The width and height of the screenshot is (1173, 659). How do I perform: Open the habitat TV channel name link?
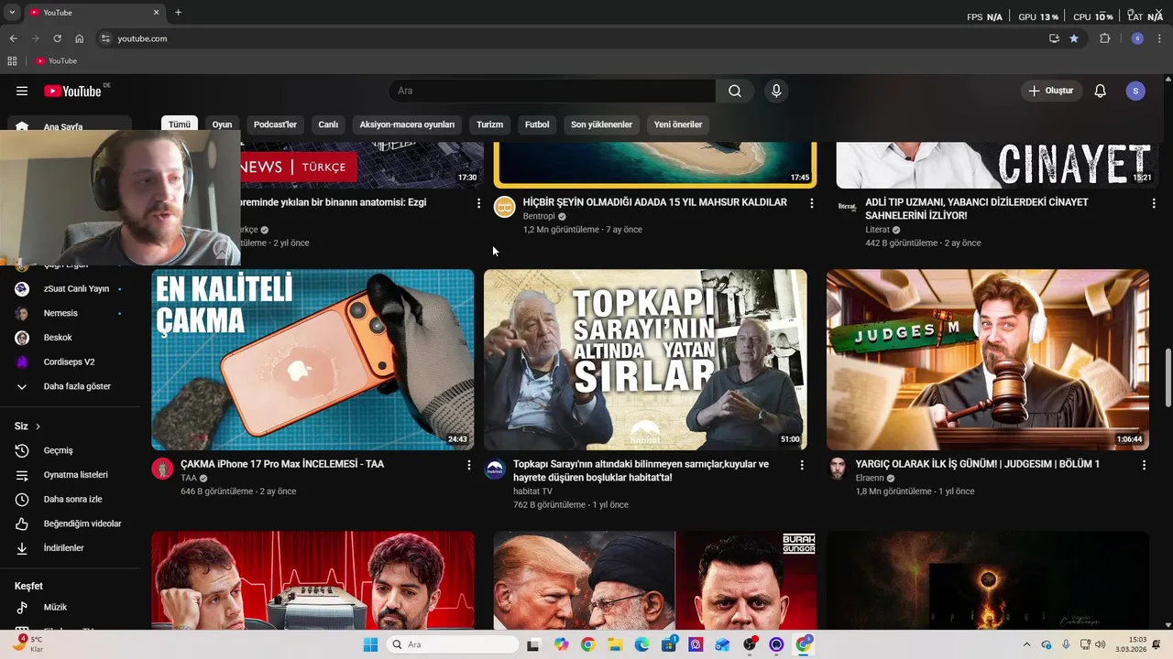pyautogui.click(x=532, y=492)
